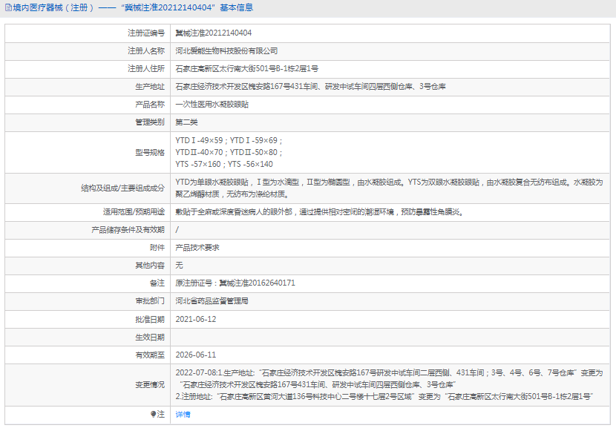
Task: Click the expiry date 2026-06-11
Action: [x=196, y=355]
